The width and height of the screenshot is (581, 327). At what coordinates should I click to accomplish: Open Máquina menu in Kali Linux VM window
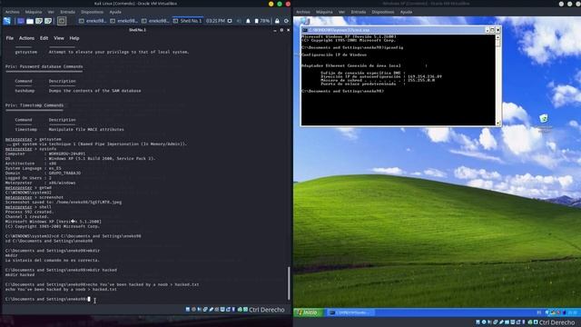pyautogui.click(x=34, y=12)
